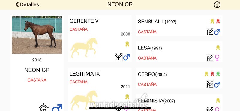Click the red rosette beside SENSUAL II
This screenshot has height=111, width=240.
pos(218,21)
